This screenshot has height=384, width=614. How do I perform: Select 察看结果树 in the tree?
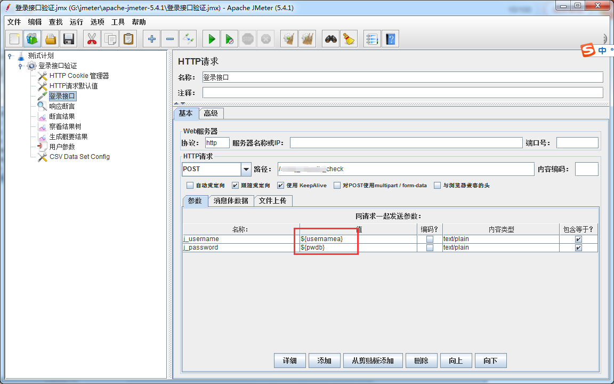click(x=65, y=126)
